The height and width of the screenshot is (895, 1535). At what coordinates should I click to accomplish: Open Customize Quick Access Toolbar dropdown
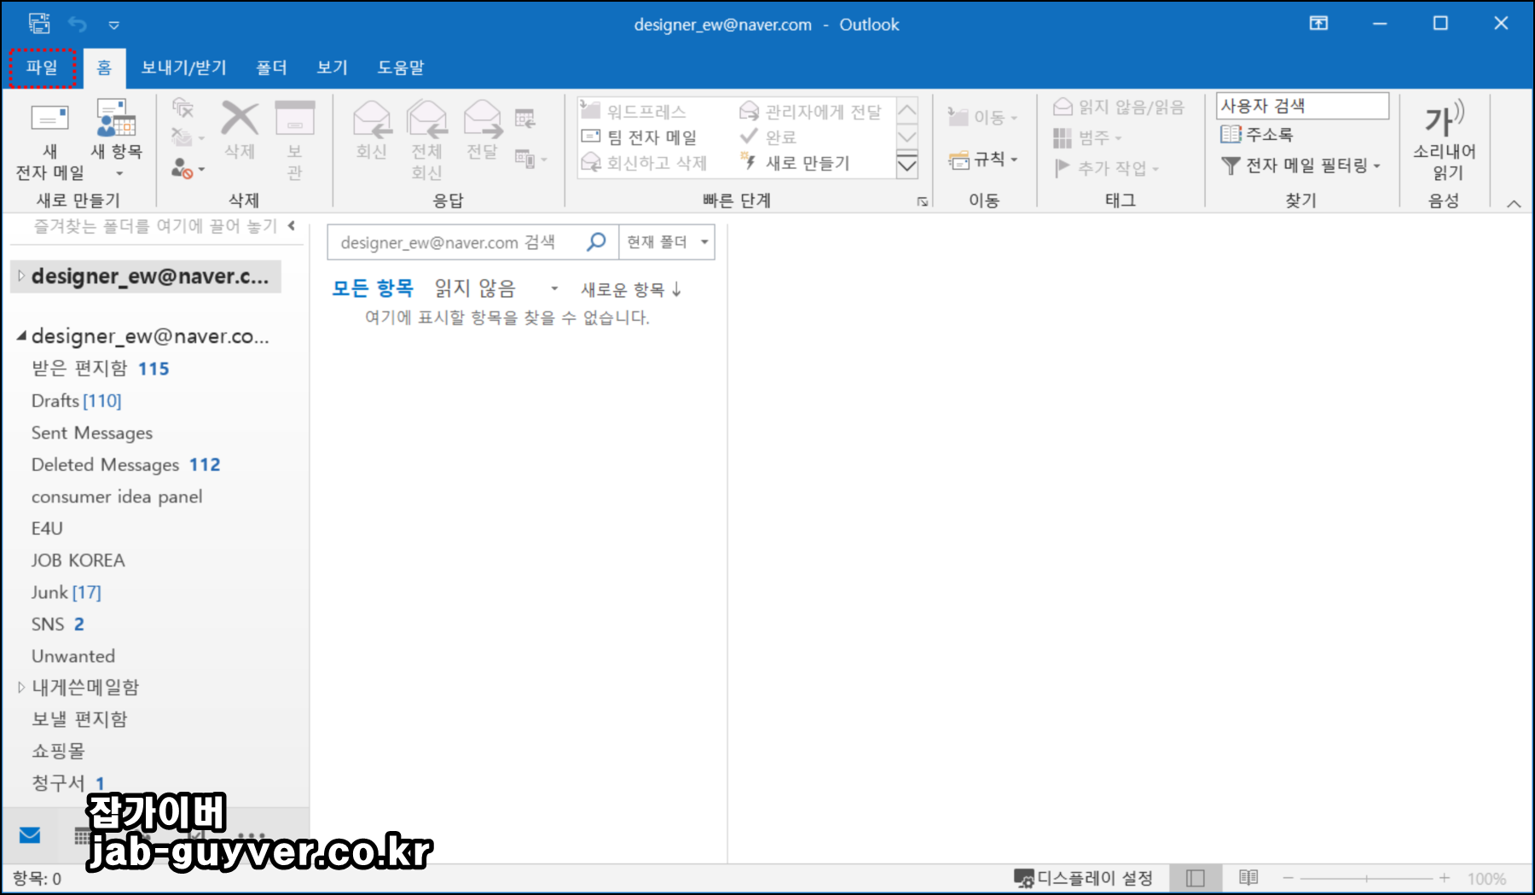click(113, 25)
